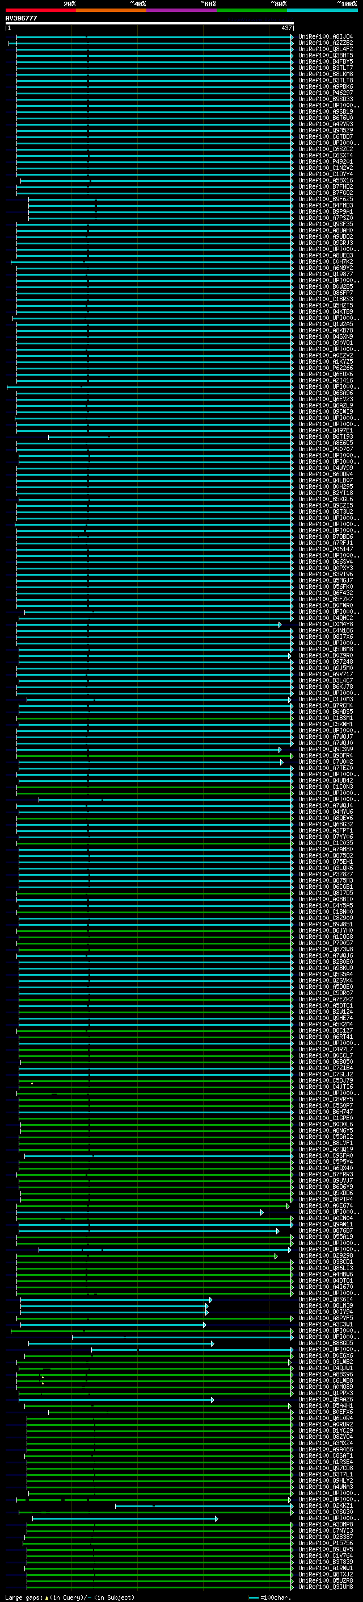Click the alignment bar for UniRef100_C0M4Y8

[x=148, y=625]
